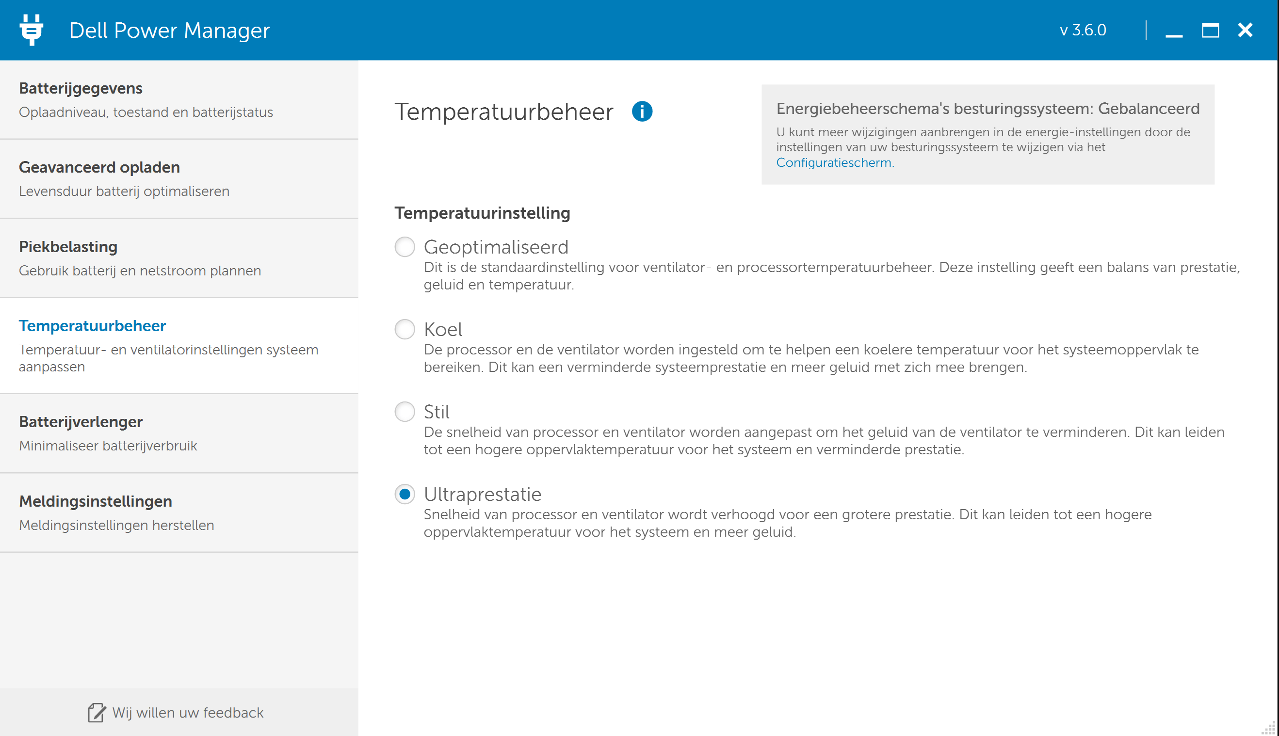
Task: Click the Ultraprestatie option label
Action: point(482,495)
